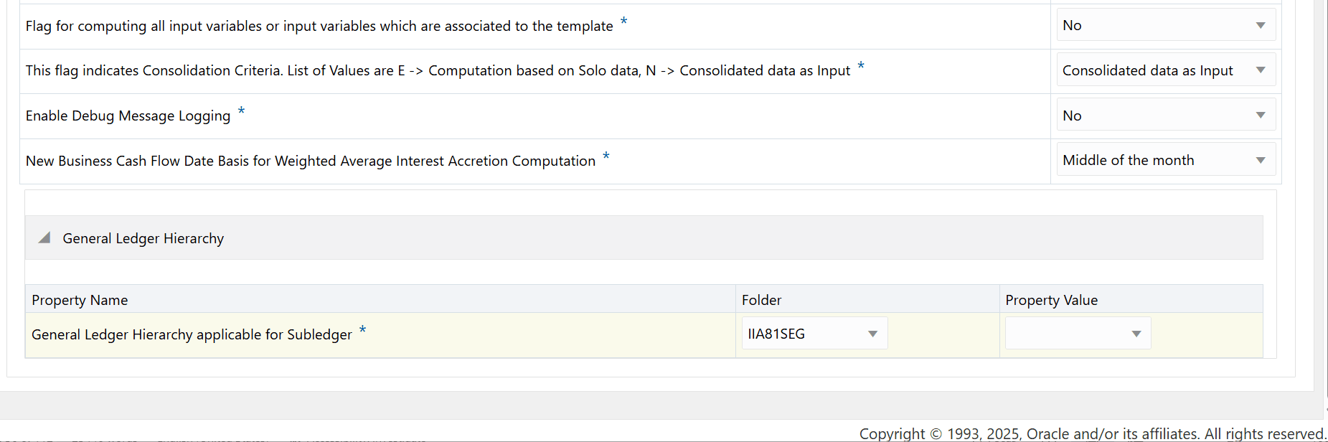
Task: Collapse the General Ledger Hierarchy section triangle
Action: [x=43, y=237]
